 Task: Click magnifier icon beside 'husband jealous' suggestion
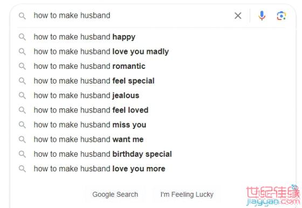pyautogui.click(x=22, y=95)
